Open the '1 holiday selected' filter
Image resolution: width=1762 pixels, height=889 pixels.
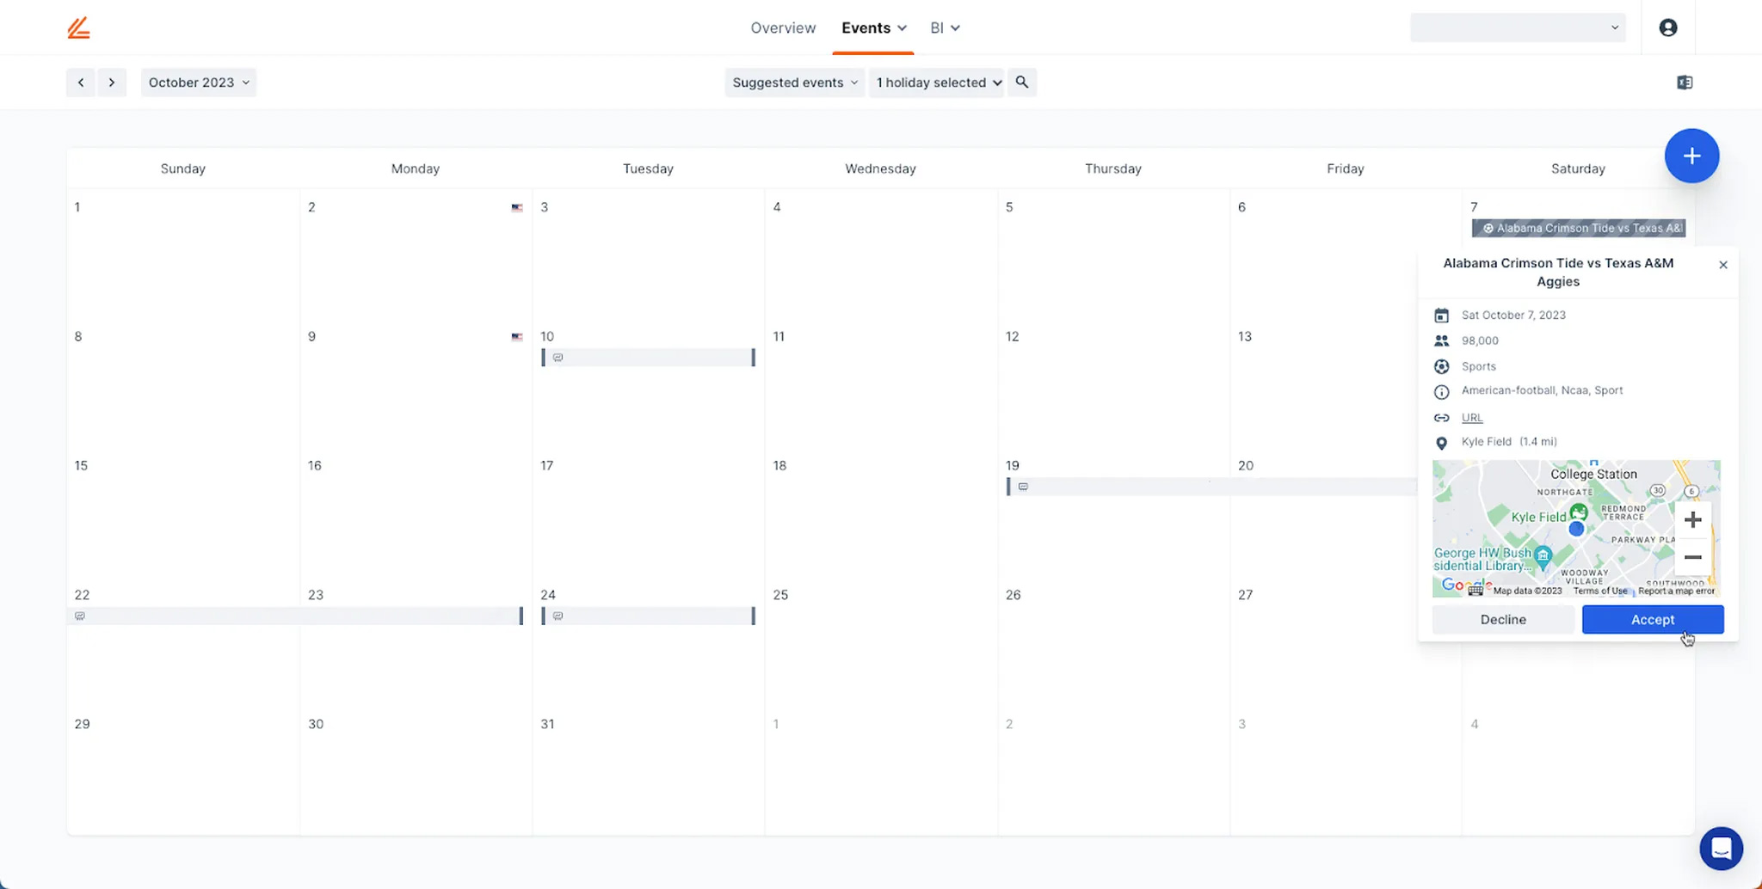(x=935, y=82)
